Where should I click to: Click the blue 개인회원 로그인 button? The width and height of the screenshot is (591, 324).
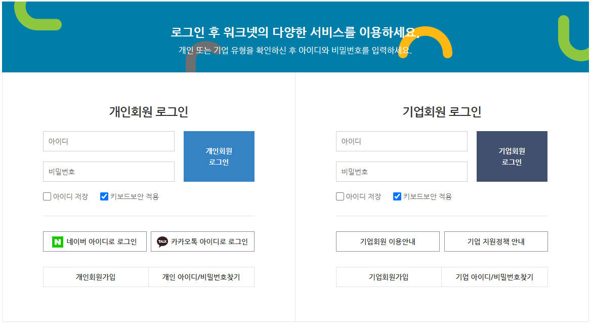219,156
